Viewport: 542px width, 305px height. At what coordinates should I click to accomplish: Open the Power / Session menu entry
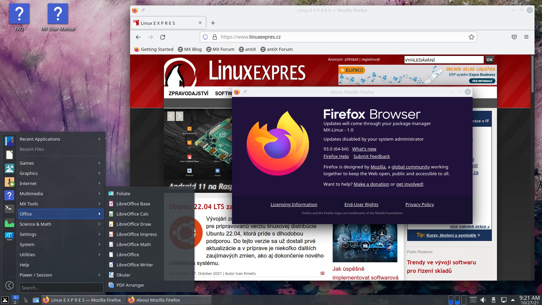[61, 275]
